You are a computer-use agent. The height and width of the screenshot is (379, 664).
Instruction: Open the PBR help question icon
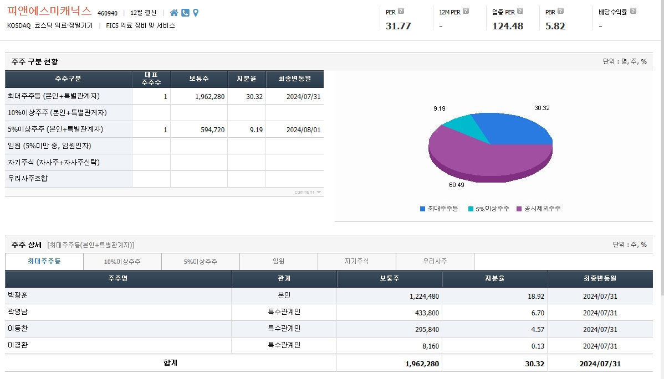[561, 11]
